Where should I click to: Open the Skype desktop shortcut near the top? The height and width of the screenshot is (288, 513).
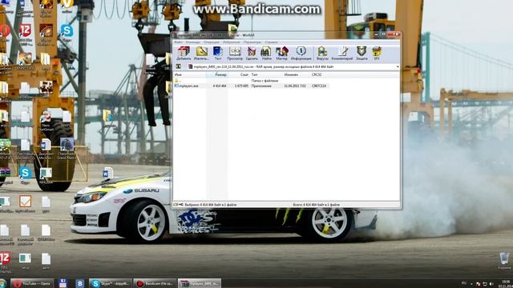67,34
